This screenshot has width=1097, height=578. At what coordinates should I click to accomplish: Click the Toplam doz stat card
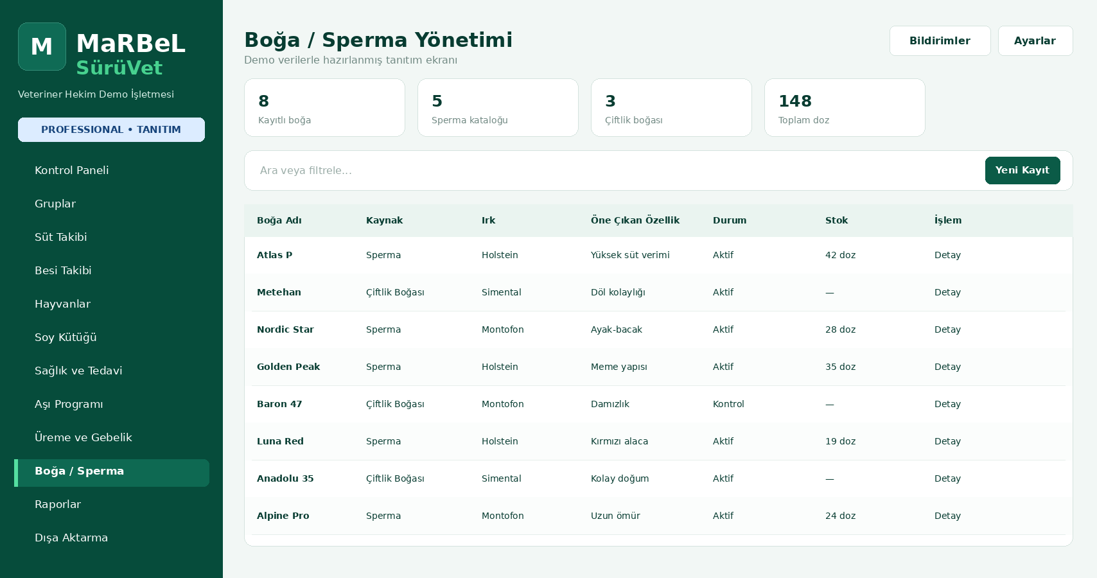click(x=845, y=107)
